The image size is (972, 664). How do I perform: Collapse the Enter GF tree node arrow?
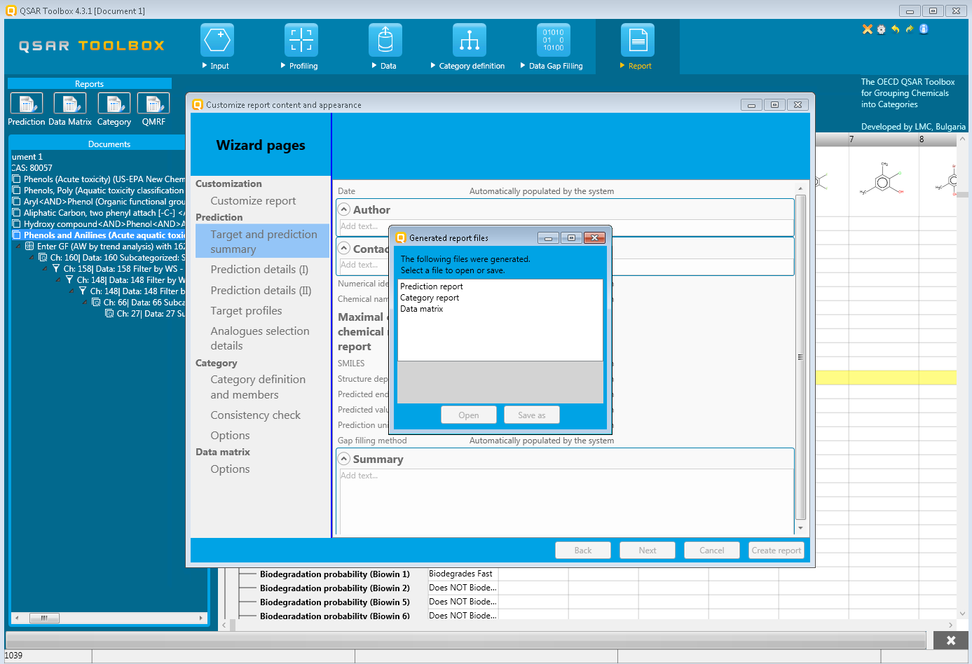(18, 247)
